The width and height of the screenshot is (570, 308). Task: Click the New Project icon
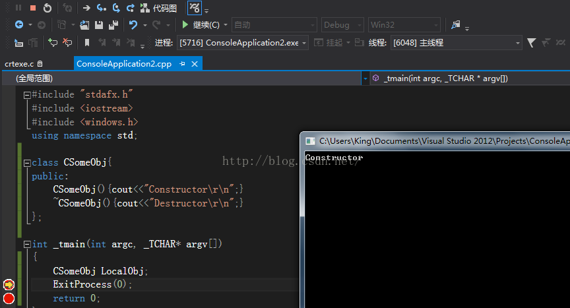pyautogui.click(x=62, y=24)
